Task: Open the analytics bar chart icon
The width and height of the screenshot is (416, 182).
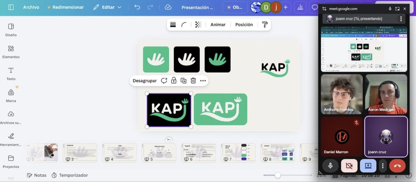Action: click(301, 7)
